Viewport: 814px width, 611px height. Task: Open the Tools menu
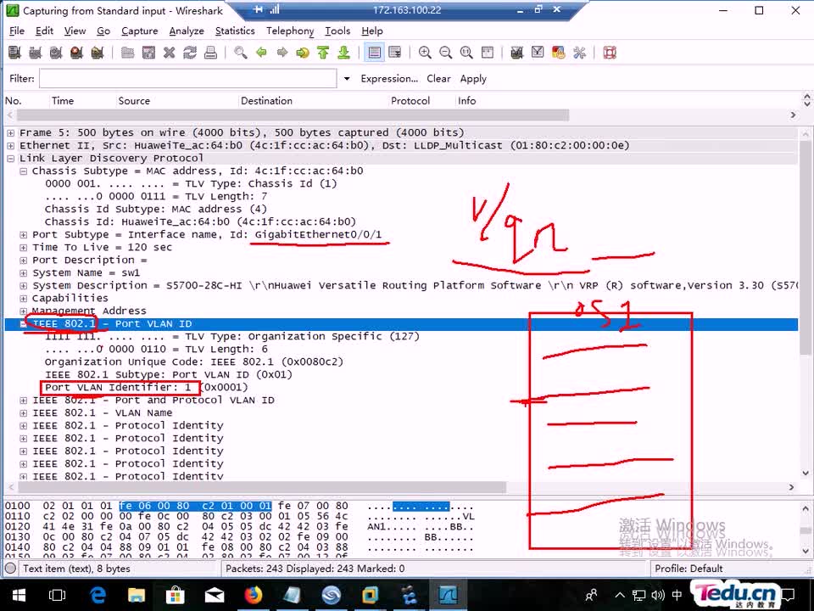coord(337,31)
